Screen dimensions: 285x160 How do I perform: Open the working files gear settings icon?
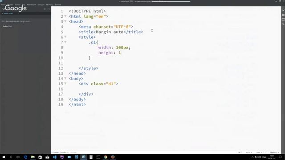point(45,9)
